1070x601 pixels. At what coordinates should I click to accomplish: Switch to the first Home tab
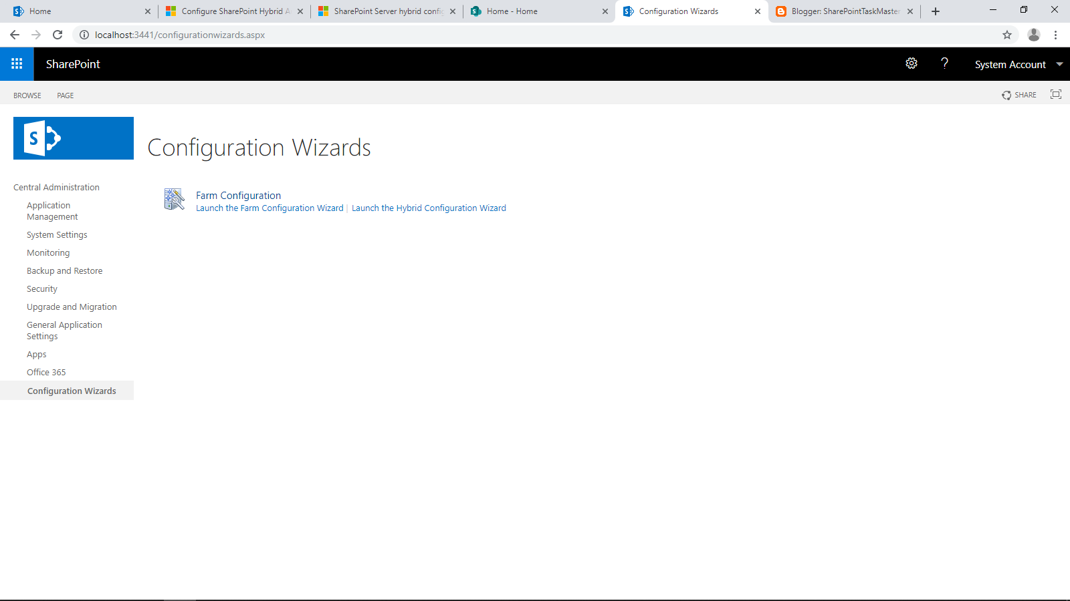[x=82, y=11]
